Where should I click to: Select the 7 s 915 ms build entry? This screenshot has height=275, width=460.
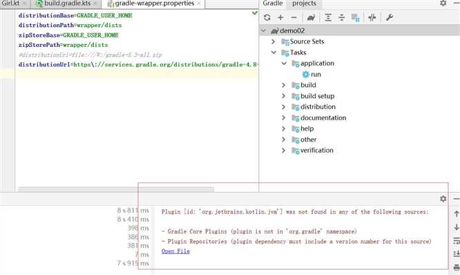pyautogui.click(x=133, y=263)
